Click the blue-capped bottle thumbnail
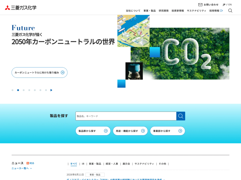 (x=134, y=71)
